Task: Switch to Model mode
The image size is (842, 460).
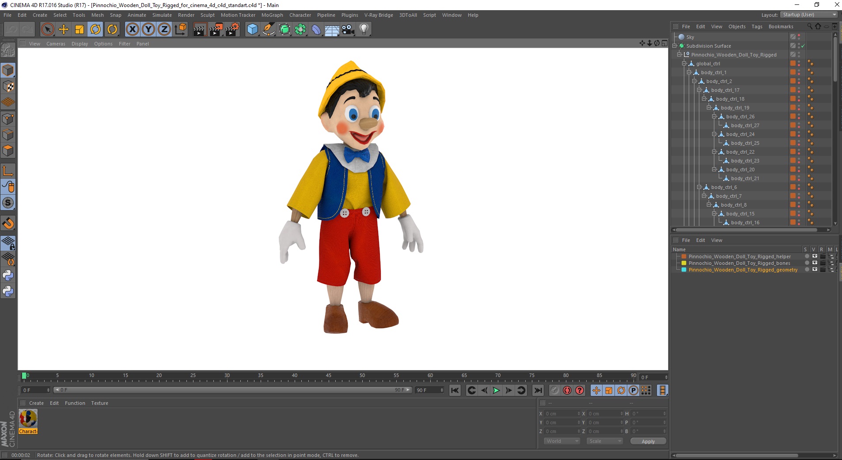Action: tap(8, 70)
